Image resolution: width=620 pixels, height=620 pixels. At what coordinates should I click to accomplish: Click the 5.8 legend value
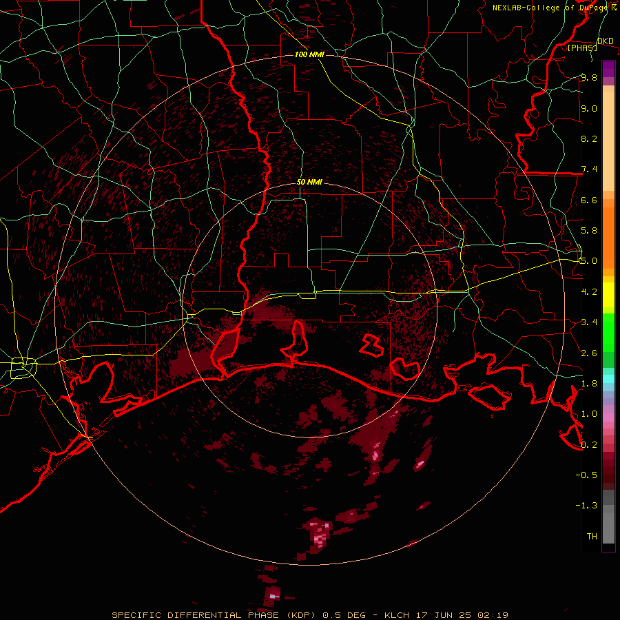pyautogui.click(x=589, y=230)
